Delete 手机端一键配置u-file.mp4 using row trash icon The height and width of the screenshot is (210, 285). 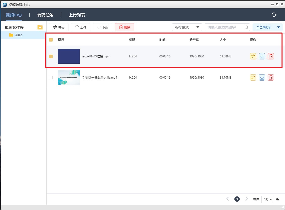[271, 78]
